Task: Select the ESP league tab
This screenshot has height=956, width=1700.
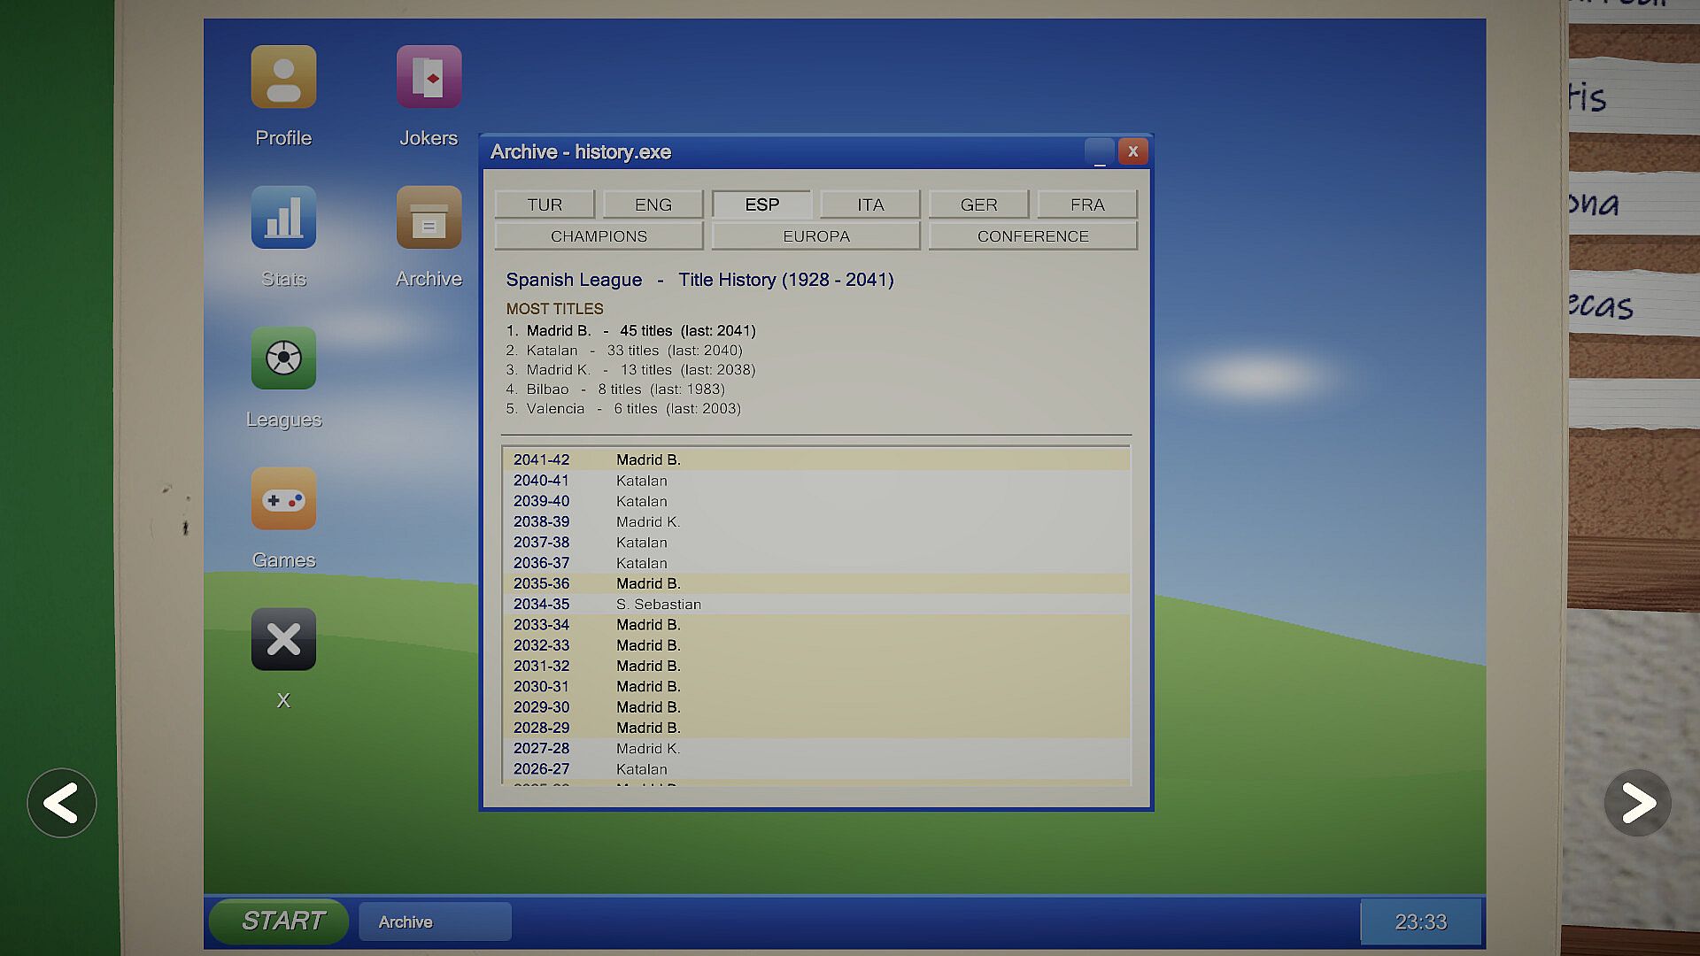Action: click(x=761, y=204)
